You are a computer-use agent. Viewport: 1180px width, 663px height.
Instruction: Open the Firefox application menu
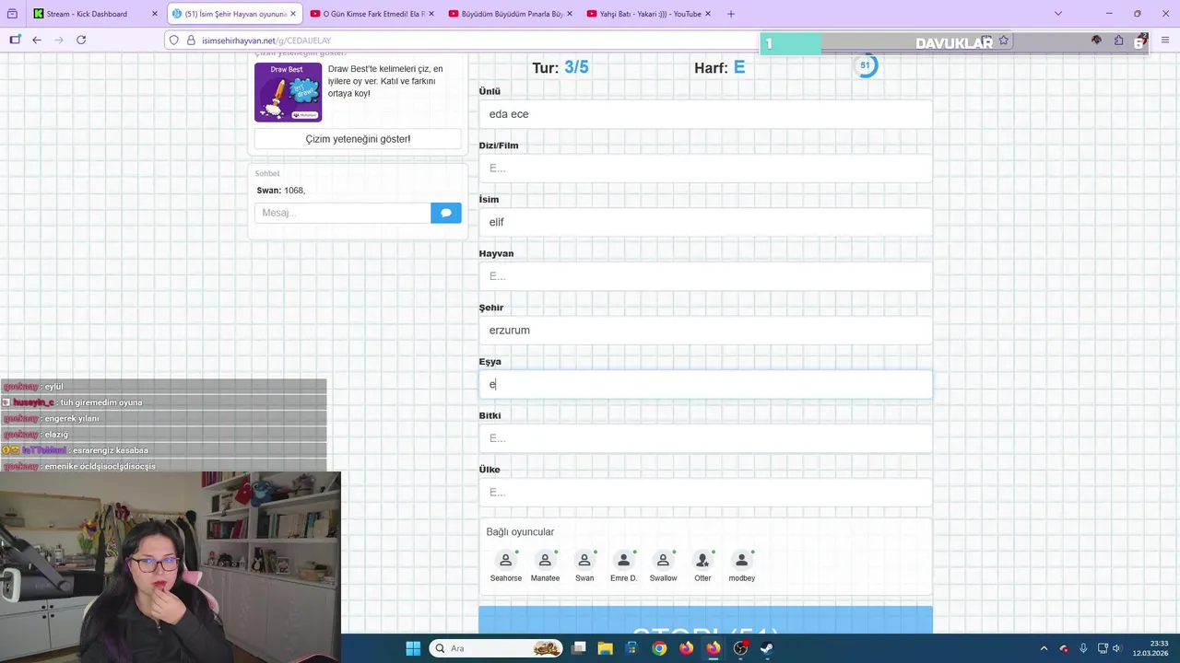pyautogui.click(x=1165, y=41)
